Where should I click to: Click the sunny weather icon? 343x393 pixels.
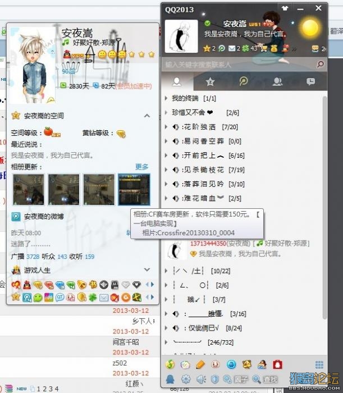(x=310, y=28)
